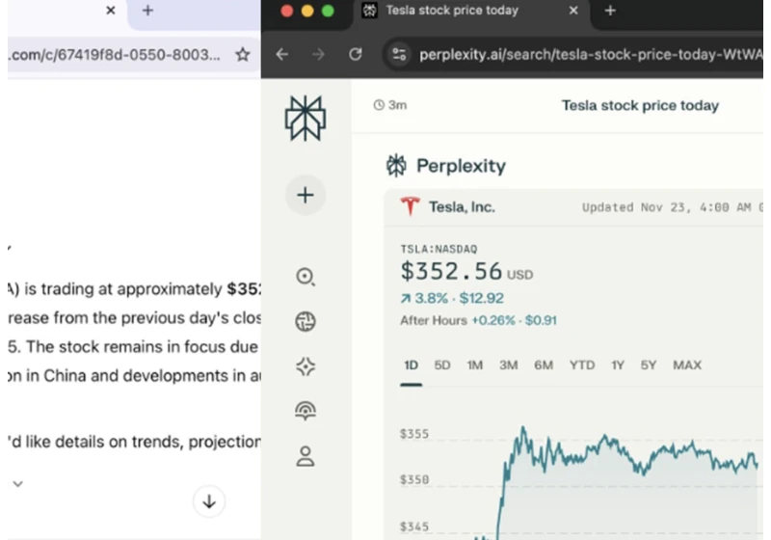This screenshot has width=771, height=540.
Task: Select the 3M chart range tab
Action: (509, 364)
